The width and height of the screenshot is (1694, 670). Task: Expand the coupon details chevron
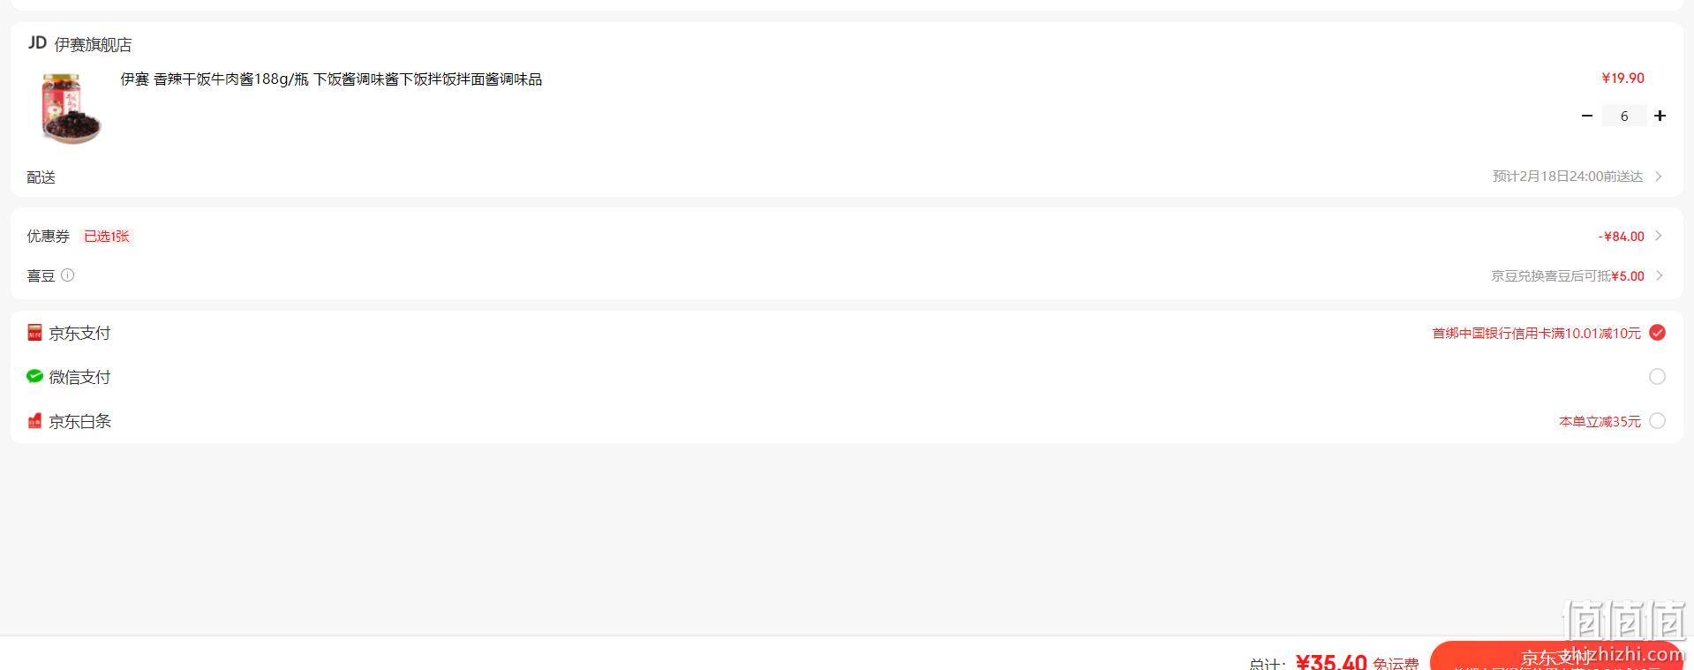1659,236
